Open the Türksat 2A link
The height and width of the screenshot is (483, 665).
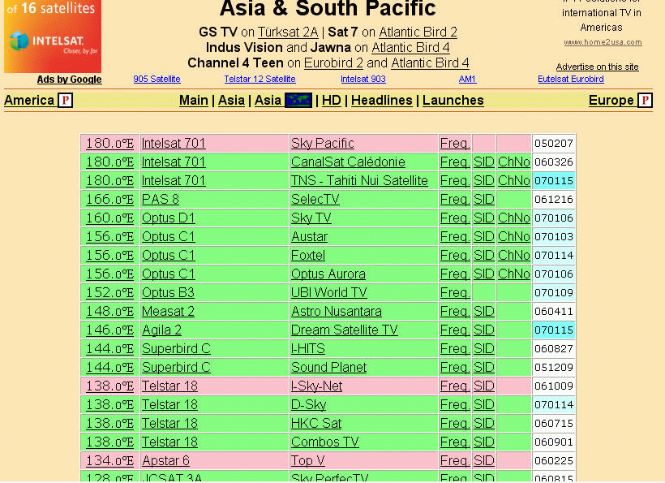pyautogui.click(x=288, y=32)
